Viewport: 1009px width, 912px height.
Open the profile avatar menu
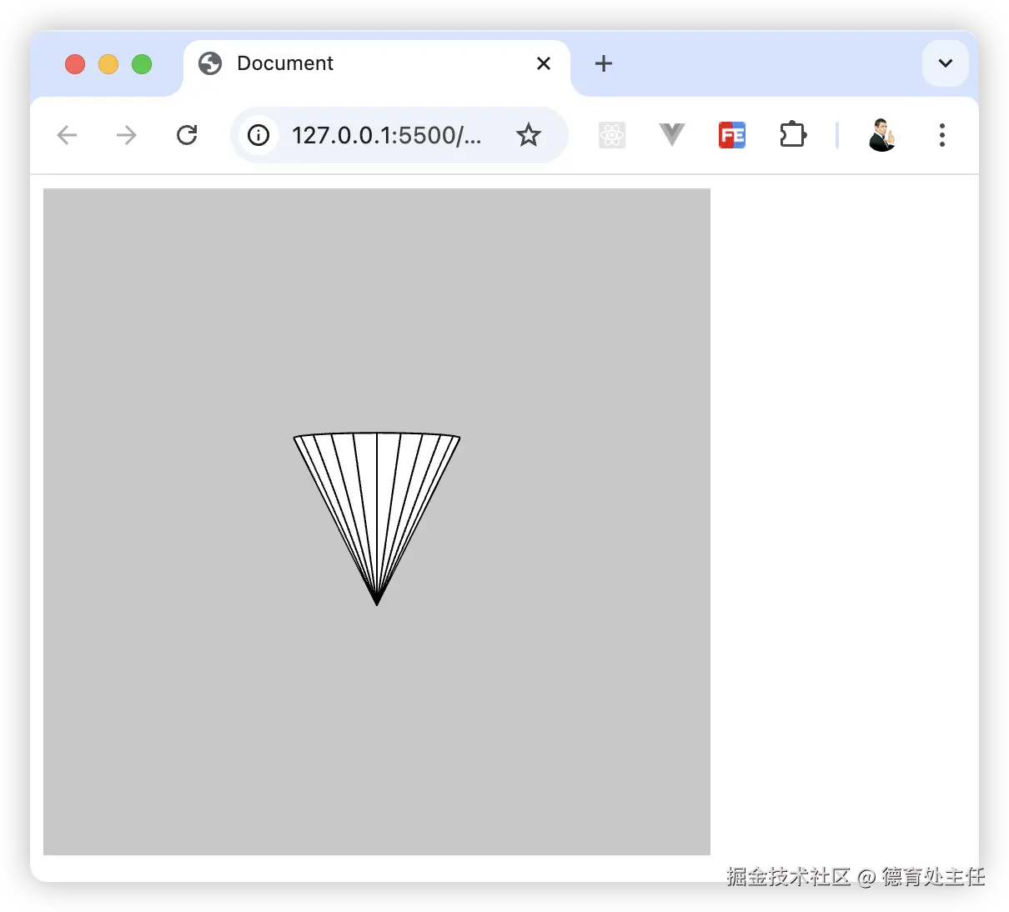(881, 135)
